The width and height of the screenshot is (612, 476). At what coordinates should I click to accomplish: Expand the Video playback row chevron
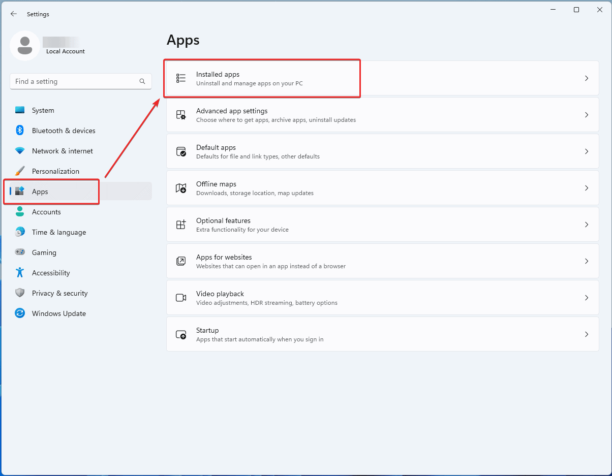click(587, 298)
